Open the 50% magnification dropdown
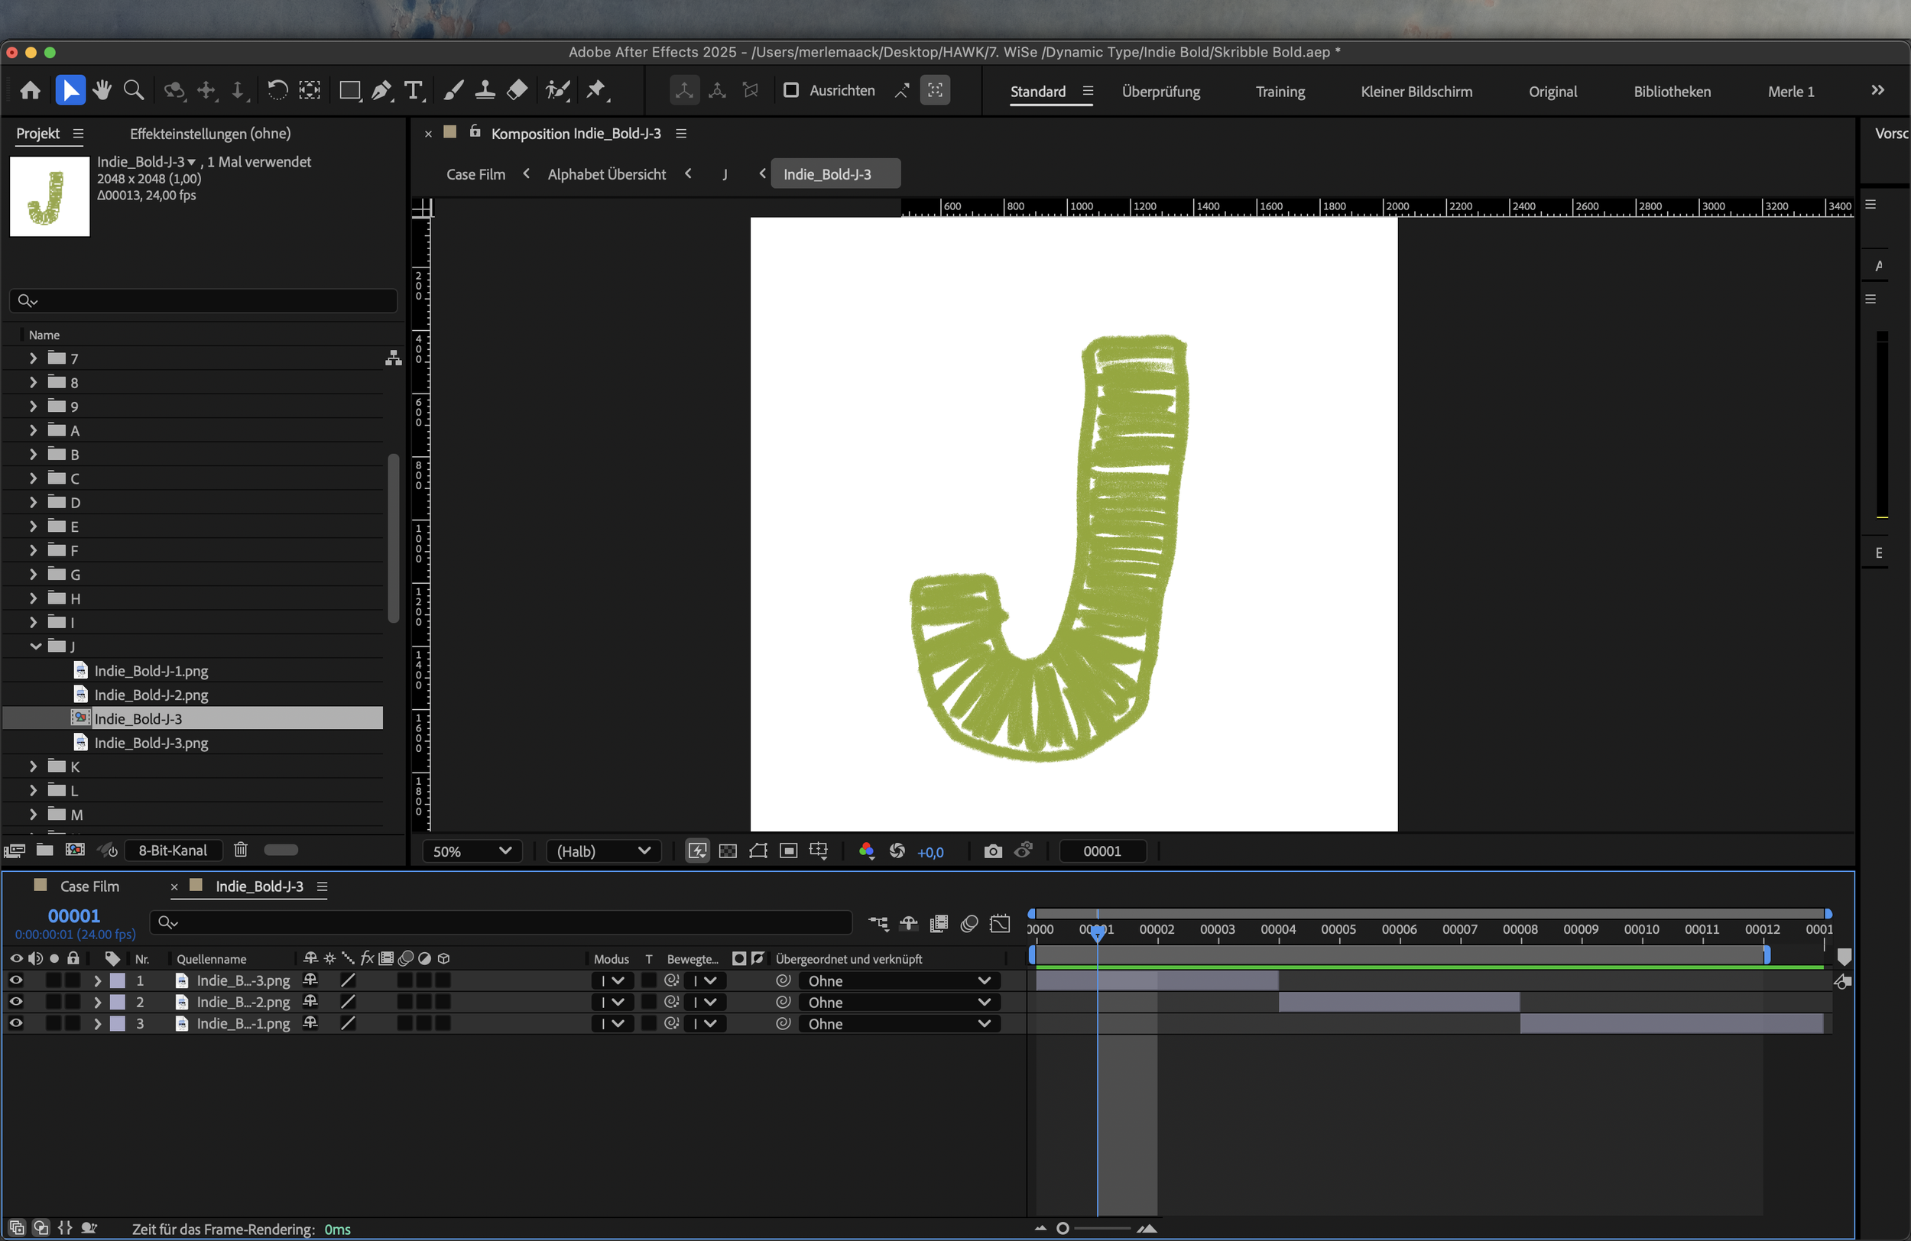This screenshot has width=1911, height=1241. tap(472, 851)
